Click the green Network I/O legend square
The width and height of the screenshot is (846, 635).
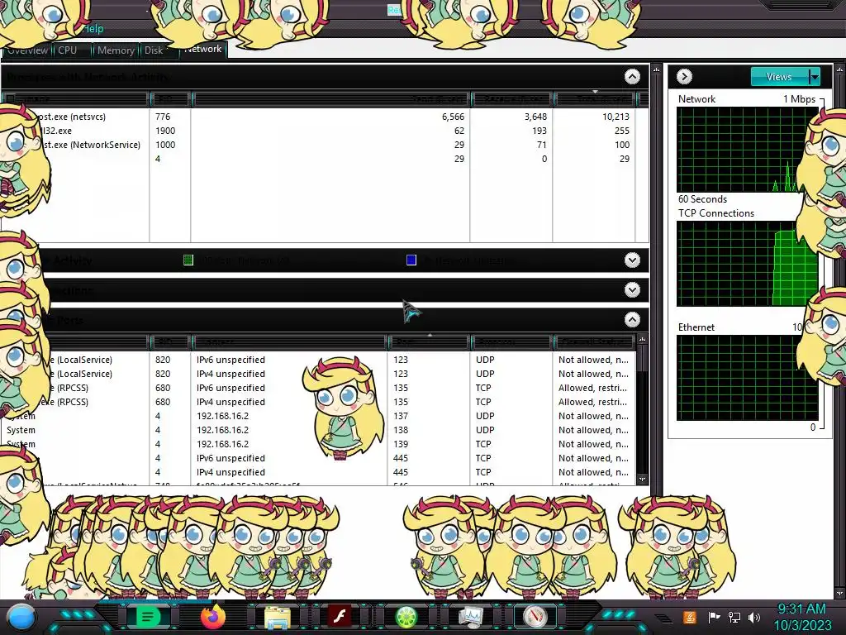tap(188, 260)
